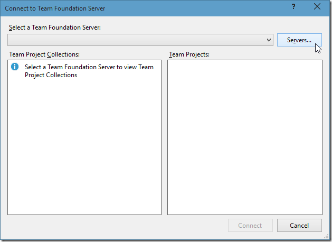Click the blue information icon

[x=15, y=67]
